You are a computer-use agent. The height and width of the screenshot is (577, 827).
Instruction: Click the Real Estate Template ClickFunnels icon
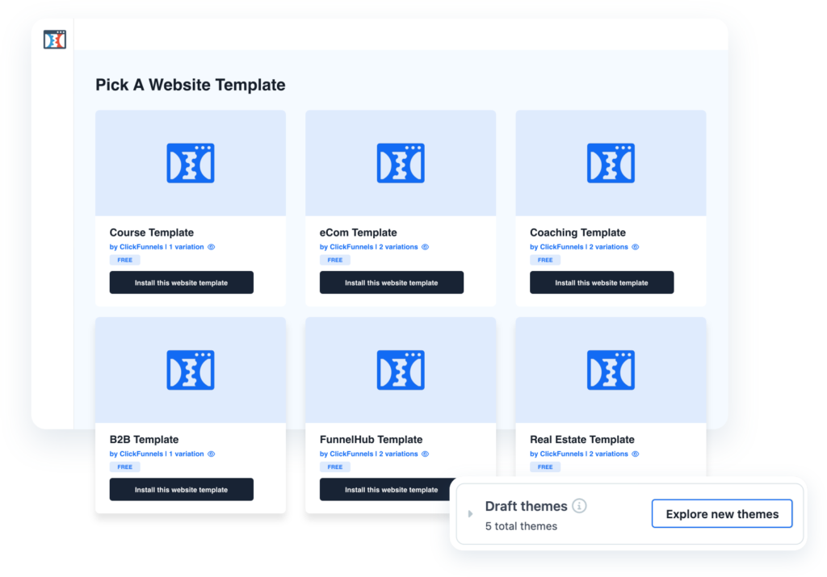click(x=611, y=370)
